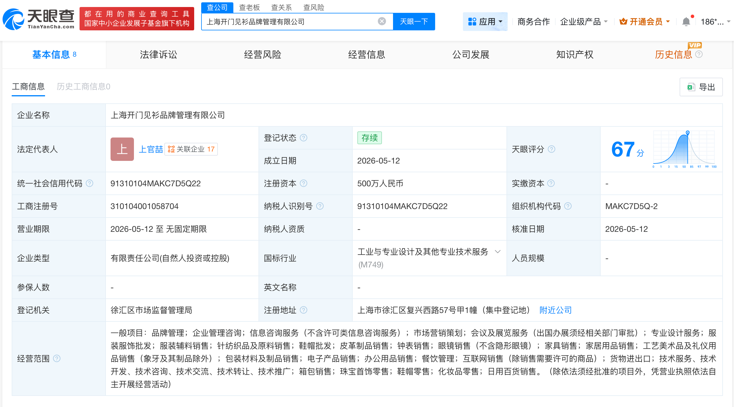Click help icon next to 注册资本
The height and width of the screenshot is (407, 734).
click(x=304, y=183)
